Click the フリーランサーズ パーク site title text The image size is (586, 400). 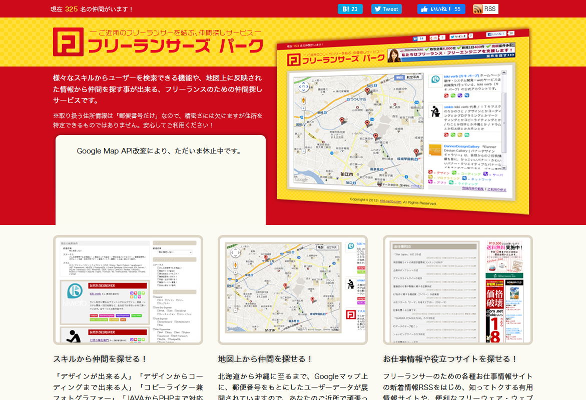pyautogui.click(x=175, y=46)
